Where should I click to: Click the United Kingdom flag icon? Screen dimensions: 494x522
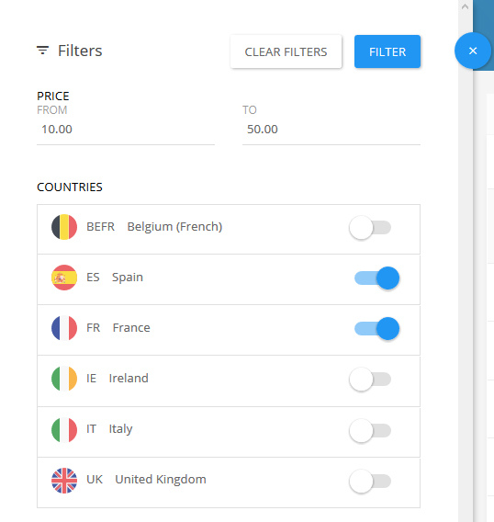point(64,481)
